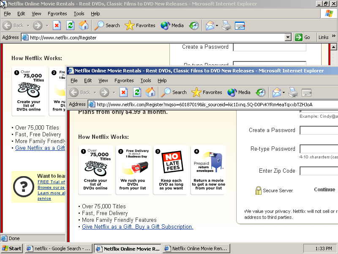This screenshot has height=254, width=338.
Task: Click Search magnifier in rear IE toolbar
Action: 99,25
